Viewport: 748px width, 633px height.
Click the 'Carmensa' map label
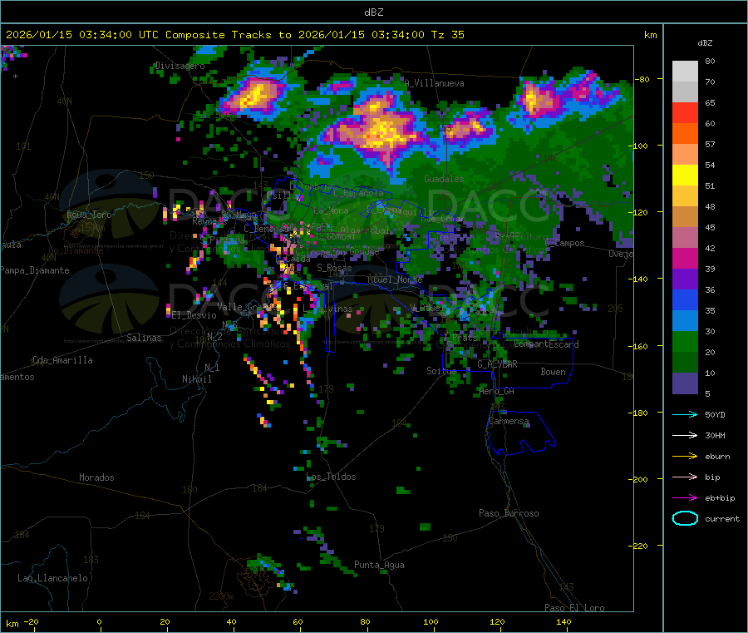pos(509,421)
